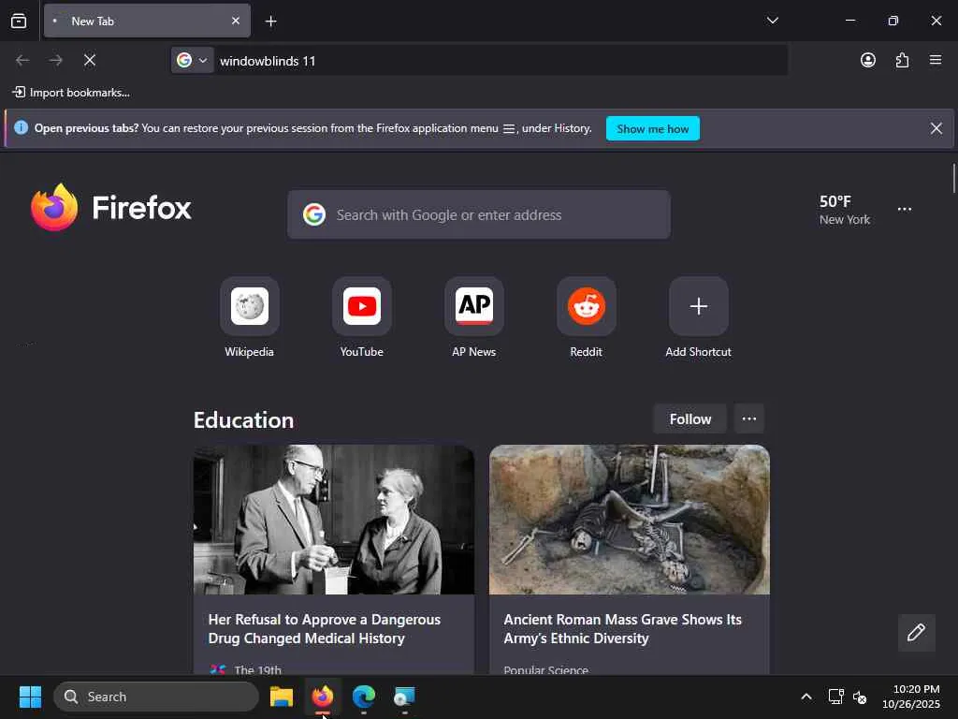The image size is (958, 719).
Task: Go back one page
Action: click(x=22, y=60)
